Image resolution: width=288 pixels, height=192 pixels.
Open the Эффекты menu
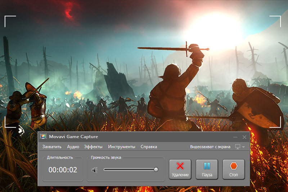(x=93, y=147)
